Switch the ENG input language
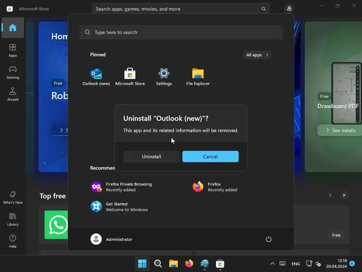Screen dimensions: 362x272 296,264
